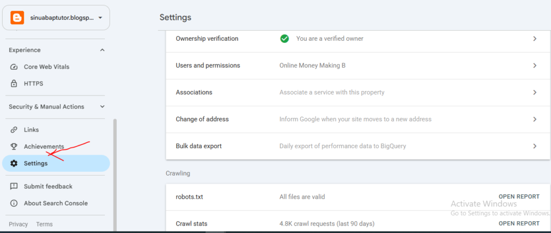This screenshot has width=551, height=233.
Task: Expand the Associations chevron arrow
Action: pyautogui.click(x=535, y=92)
